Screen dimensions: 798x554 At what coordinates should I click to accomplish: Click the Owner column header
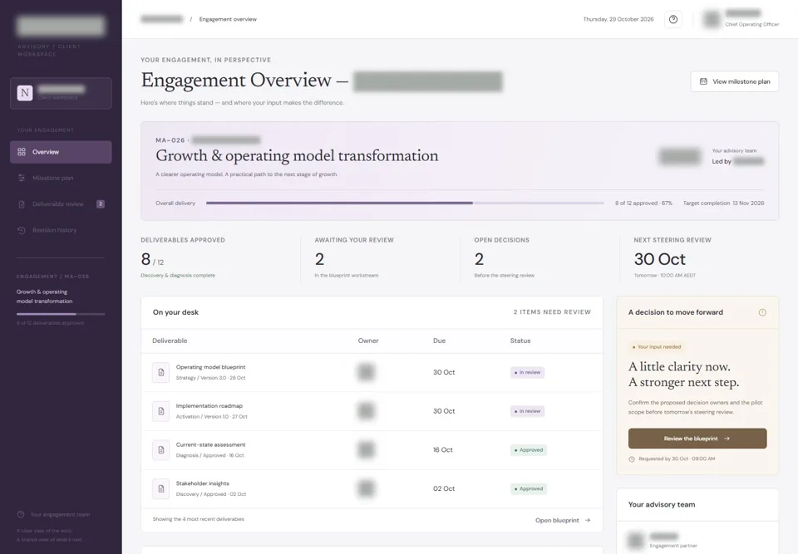368,341
